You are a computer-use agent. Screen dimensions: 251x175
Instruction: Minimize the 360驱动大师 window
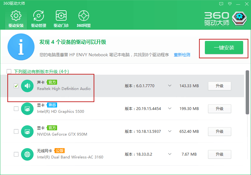[x=238, y=4]
